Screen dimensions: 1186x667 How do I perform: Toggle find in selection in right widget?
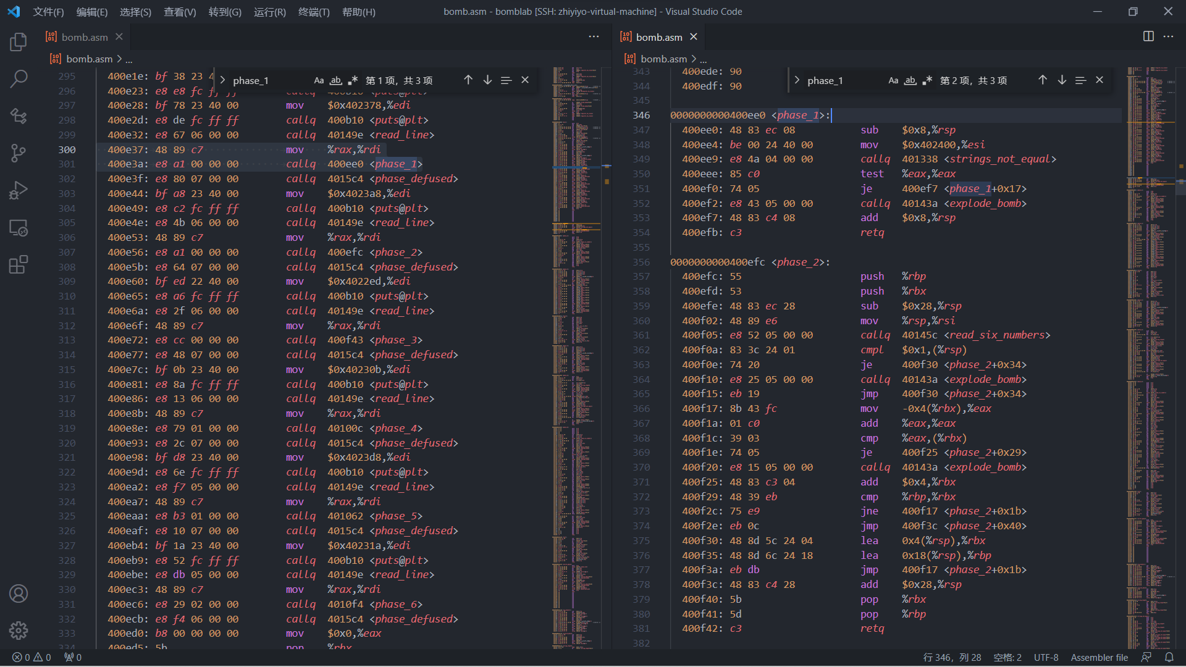pos(1080,80)
